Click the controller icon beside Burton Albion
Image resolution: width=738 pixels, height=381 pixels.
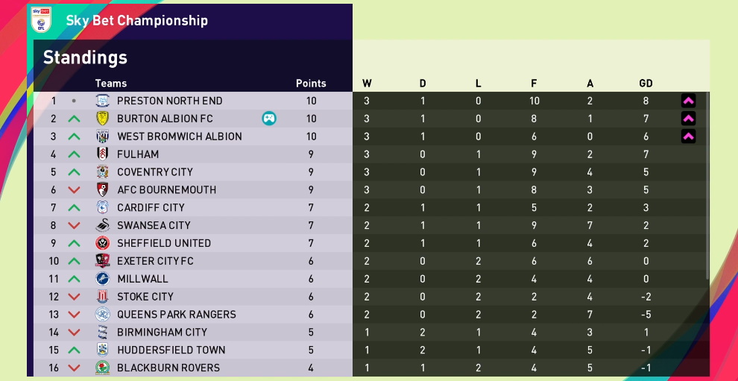[x=269, y=119]
